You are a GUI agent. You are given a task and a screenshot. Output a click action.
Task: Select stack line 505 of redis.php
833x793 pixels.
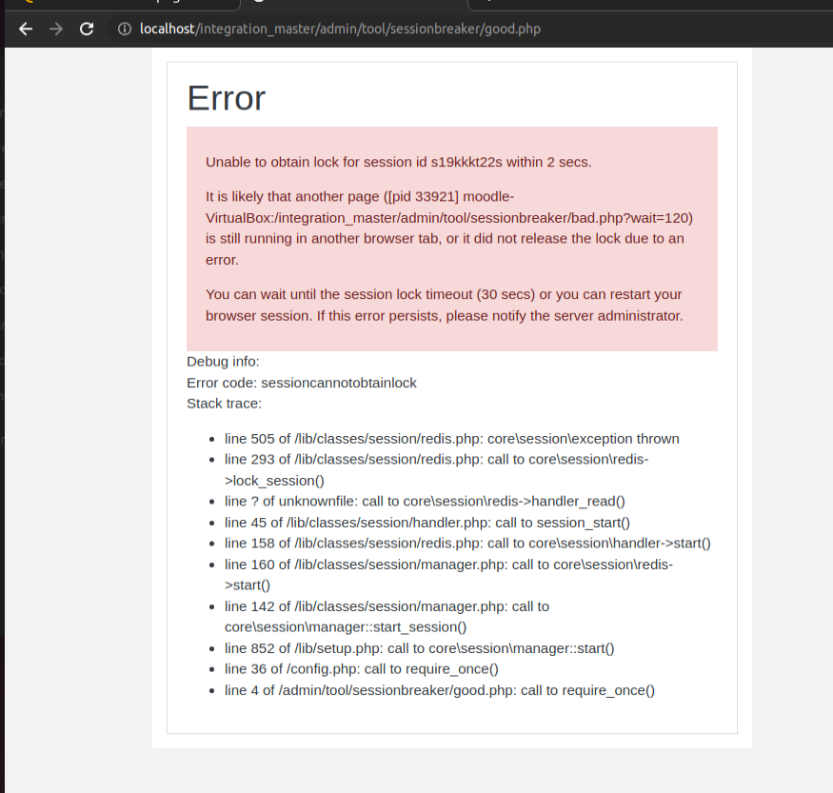click(x=451, y=439)
